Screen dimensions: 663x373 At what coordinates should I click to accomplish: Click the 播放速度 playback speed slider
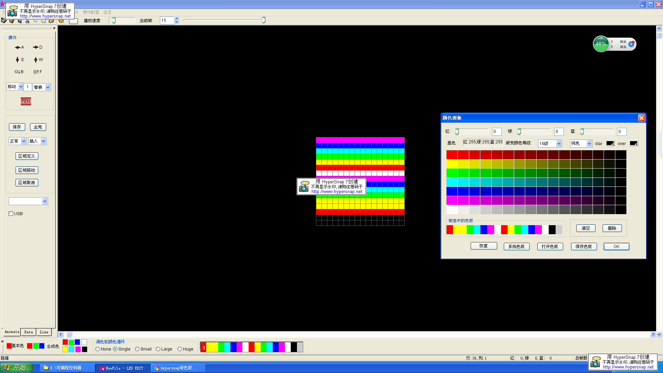[x=122, y=21]
